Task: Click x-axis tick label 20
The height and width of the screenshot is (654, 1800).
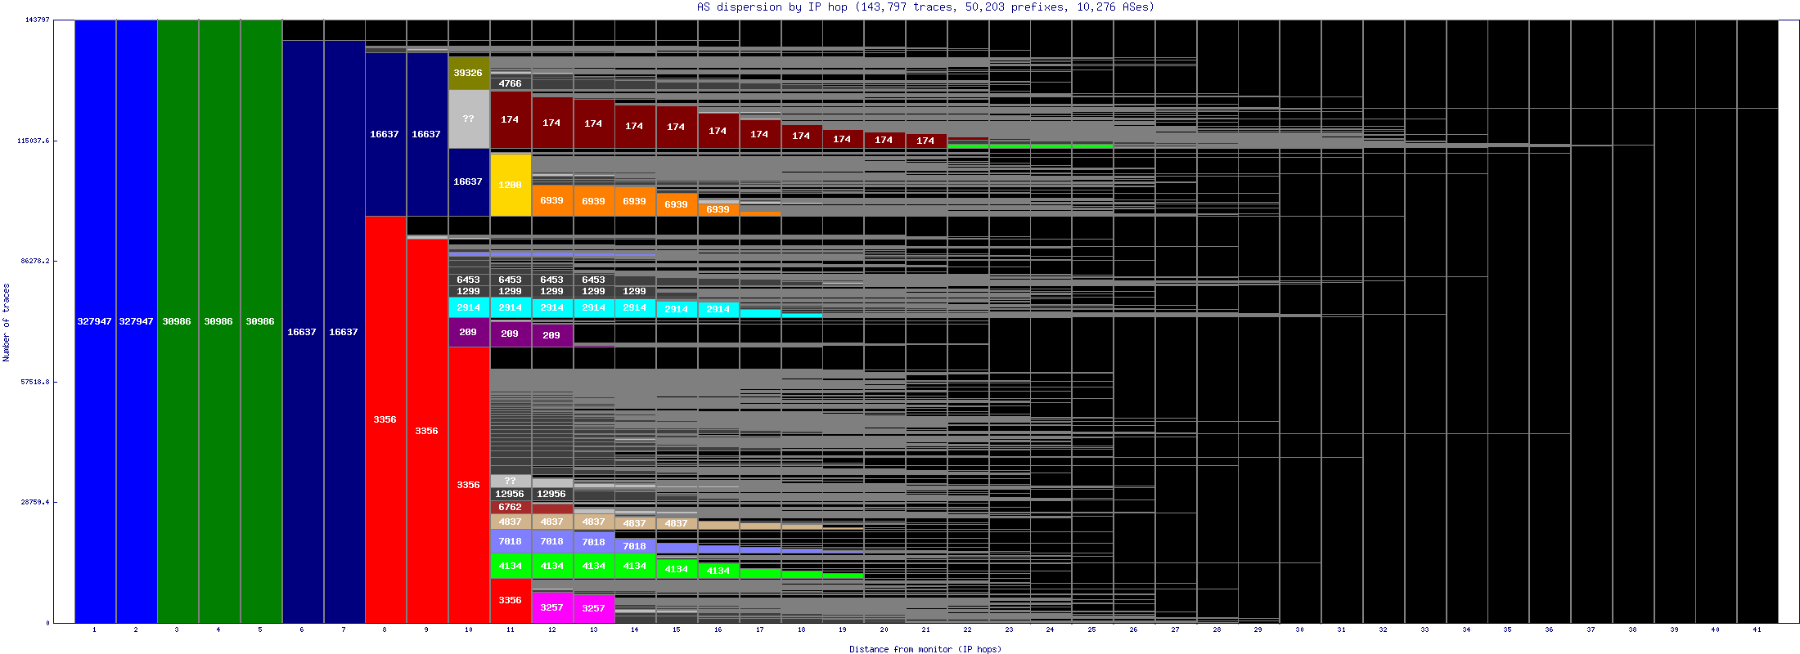Action: point(884,629)
